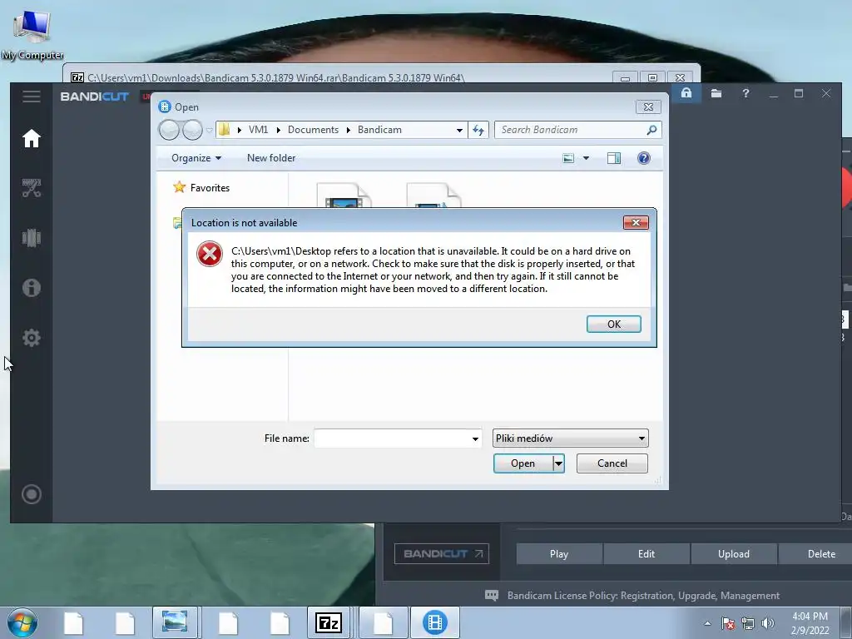
Task: Click Upload in the Bandicam window
Action: [734, 553]
